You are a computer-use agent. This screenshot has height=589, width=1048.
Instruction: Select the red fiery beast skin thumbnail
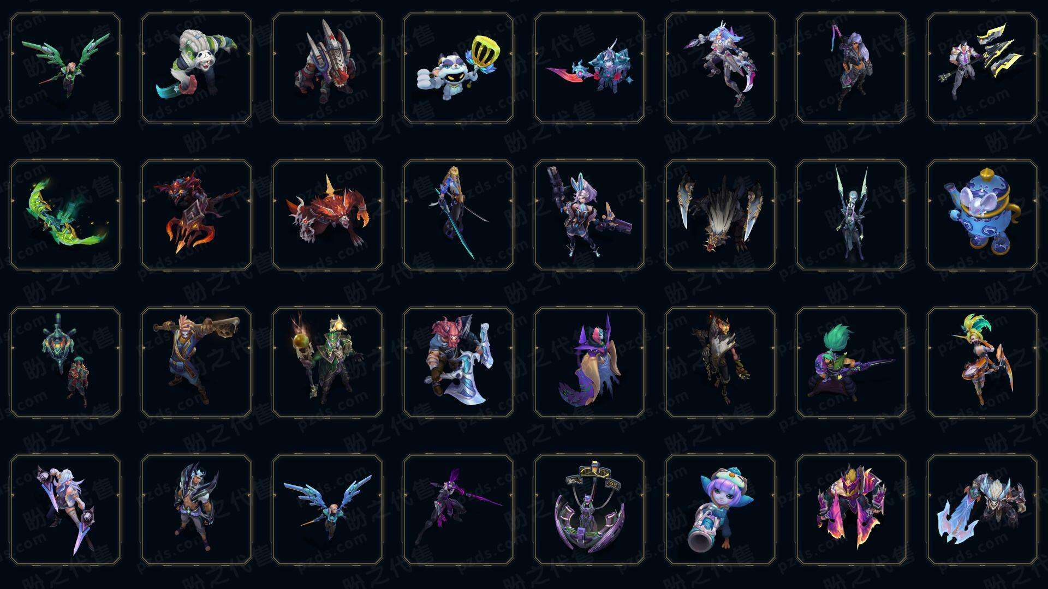(x=327, y=215)
